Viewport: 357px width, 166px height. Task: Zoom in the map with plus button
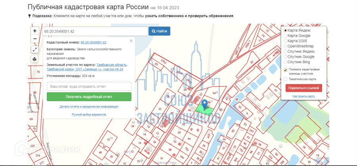pos(35,31)
